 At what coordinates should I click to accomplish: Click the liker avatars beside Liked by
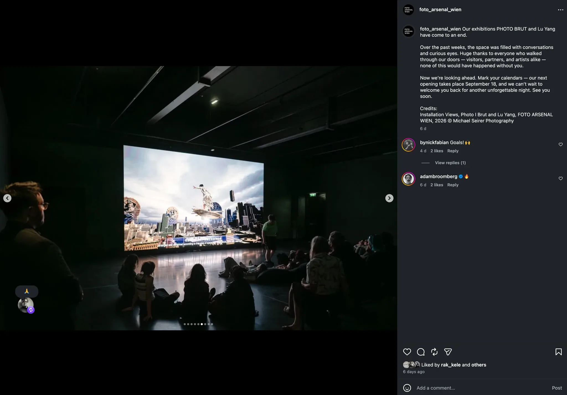pyautogui.click(x=411, y=365)
